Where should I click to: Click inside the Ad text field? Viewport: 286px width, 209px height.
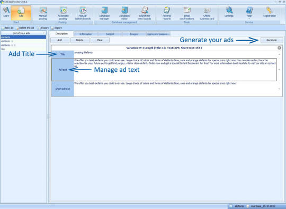pos(175,70)
